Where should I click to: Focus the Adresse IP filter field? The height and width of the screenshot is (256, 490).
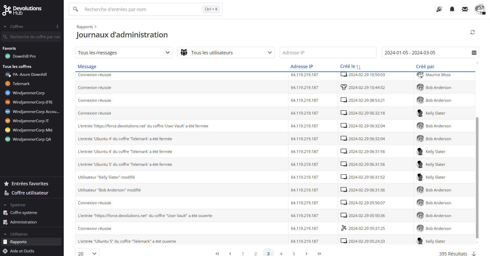pos(328,53)
